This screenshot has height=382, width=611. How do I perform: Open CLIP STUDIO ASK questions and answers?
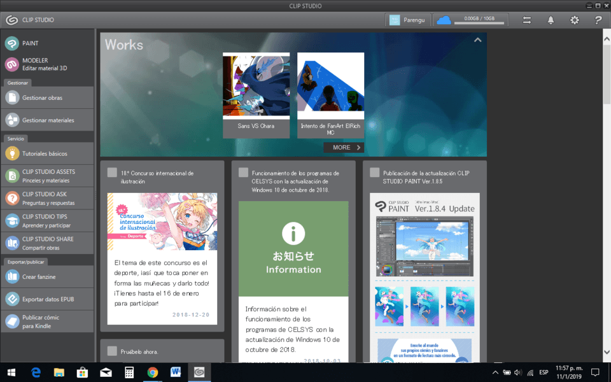[x=46, y=198]
